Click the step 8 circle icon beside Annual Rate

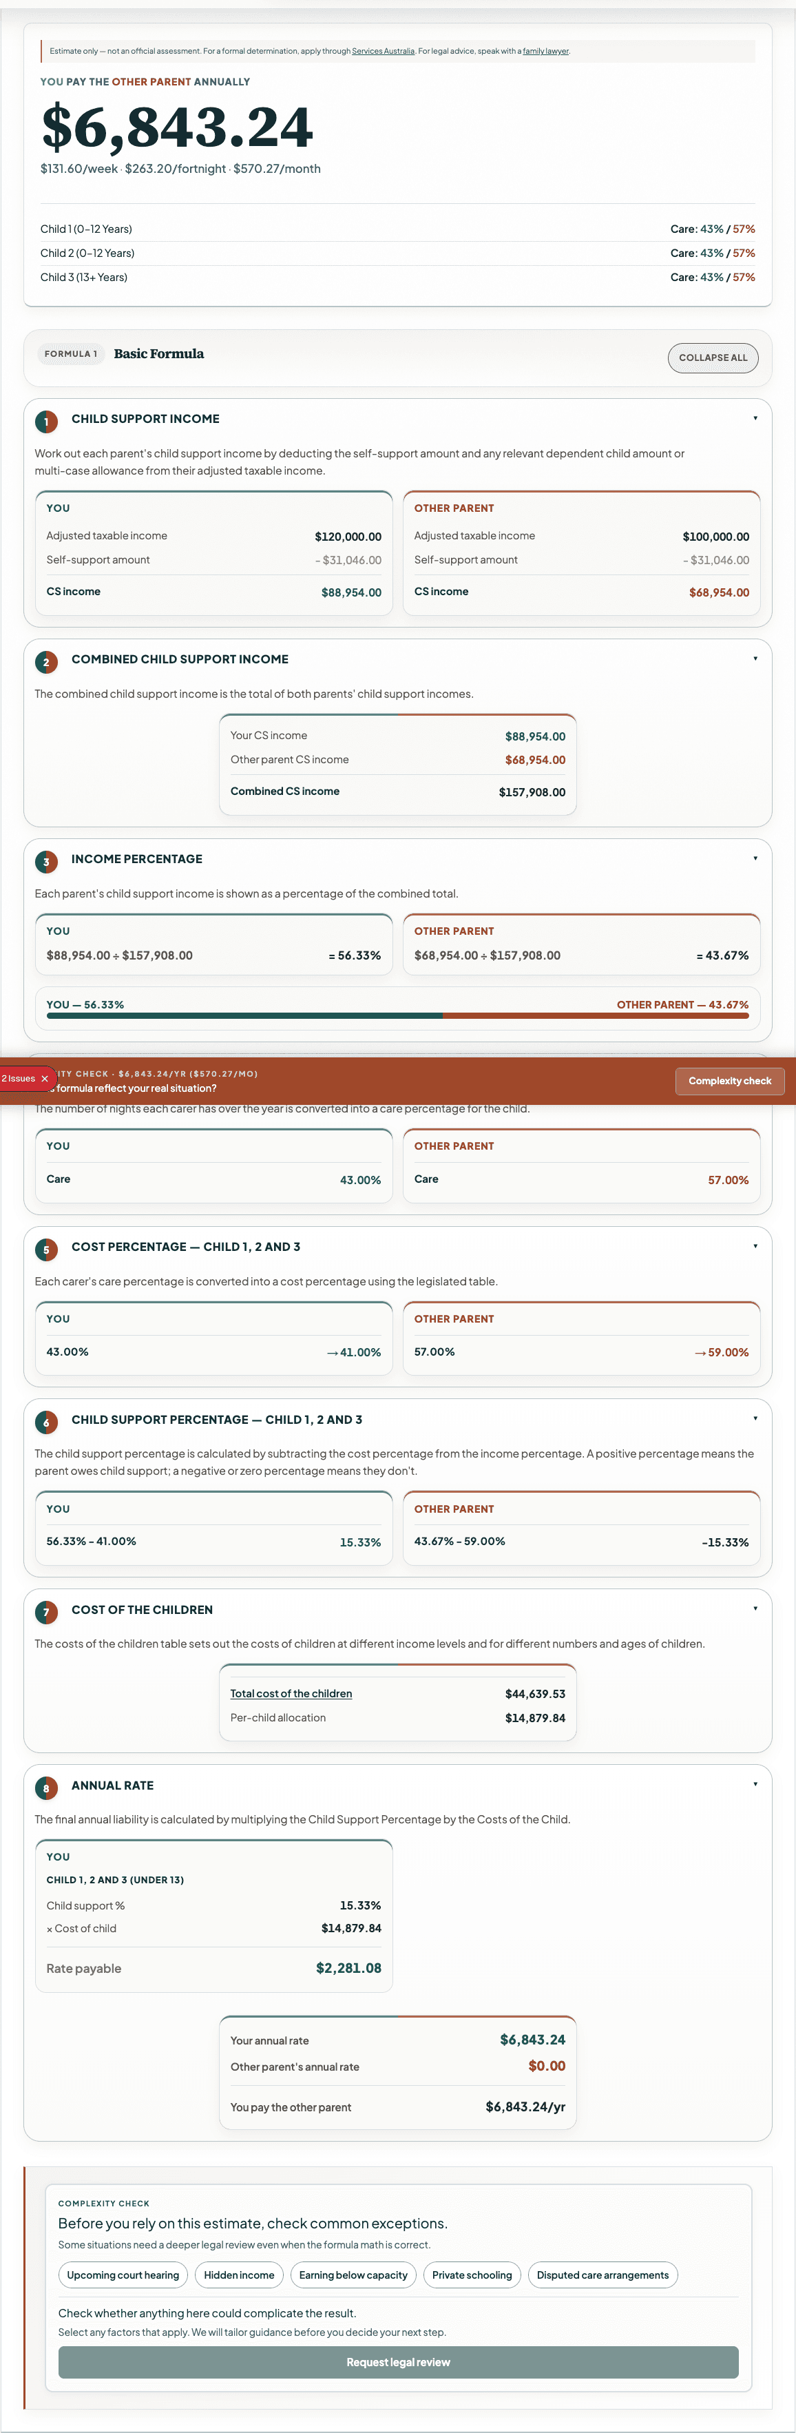coord(45,1788)
